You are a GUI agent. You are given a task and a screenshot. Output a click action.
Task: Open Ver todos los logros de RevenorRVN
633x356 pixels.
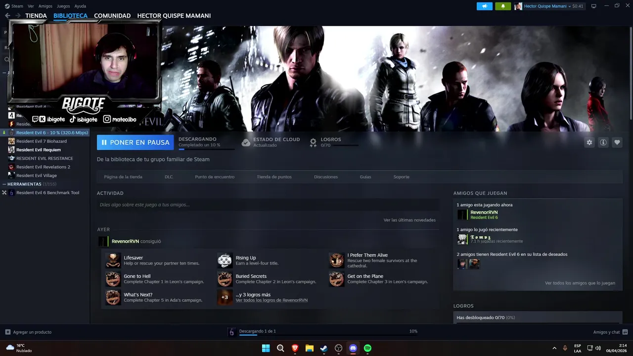(x=271, y=300)
